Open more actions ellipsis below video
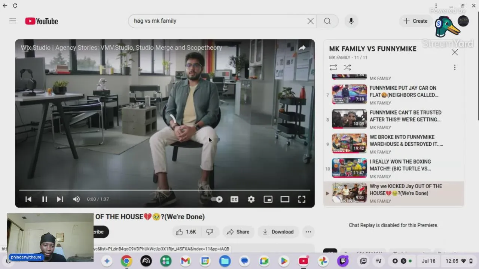479x269 pixels. pyautogui.click(x=308, y=232)
